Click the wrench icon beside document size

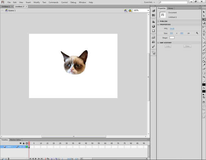(197, 33)
